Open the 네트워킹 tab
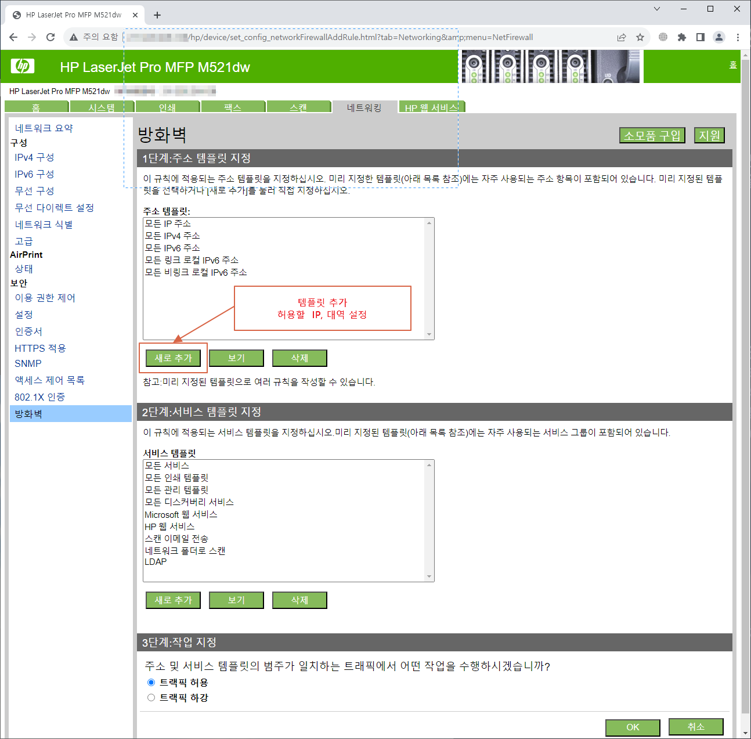Screen dimensions: 751x739 (364, 107)
